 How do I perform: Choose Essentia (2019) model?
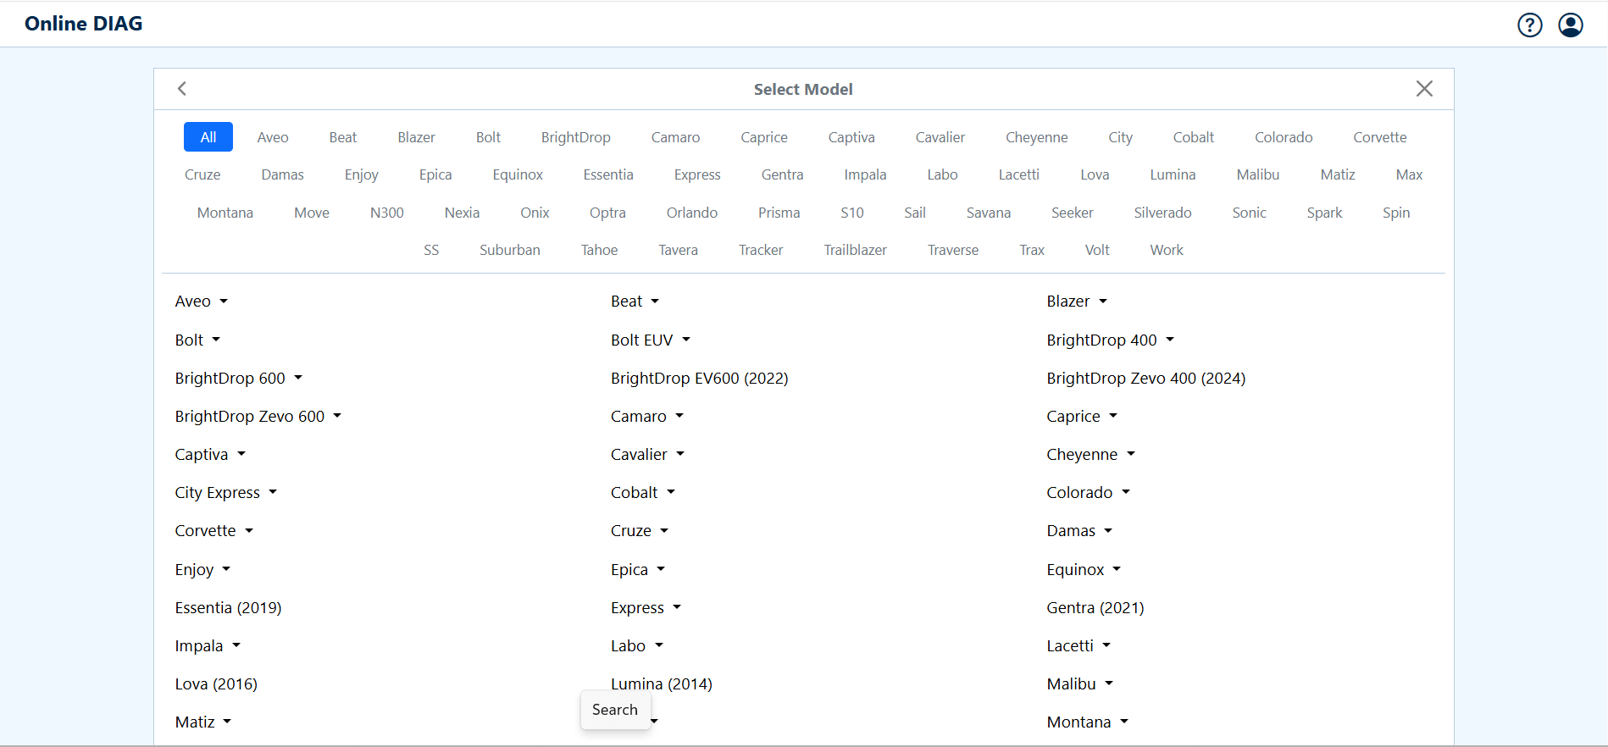pos(229,607)
